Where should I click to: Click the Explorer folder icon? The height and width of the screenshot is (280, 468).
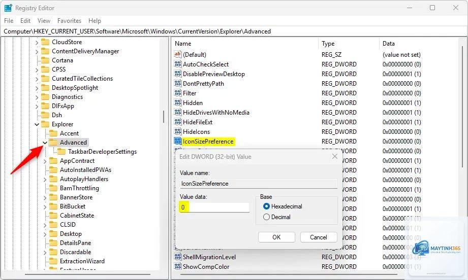(x=45, y=124)
